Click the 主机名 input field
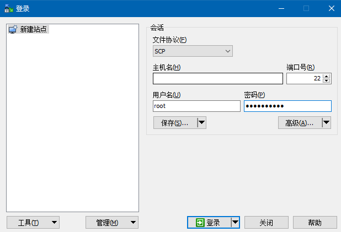The height and width of the screenshot is (232, 341). click(x=218, y=78)
